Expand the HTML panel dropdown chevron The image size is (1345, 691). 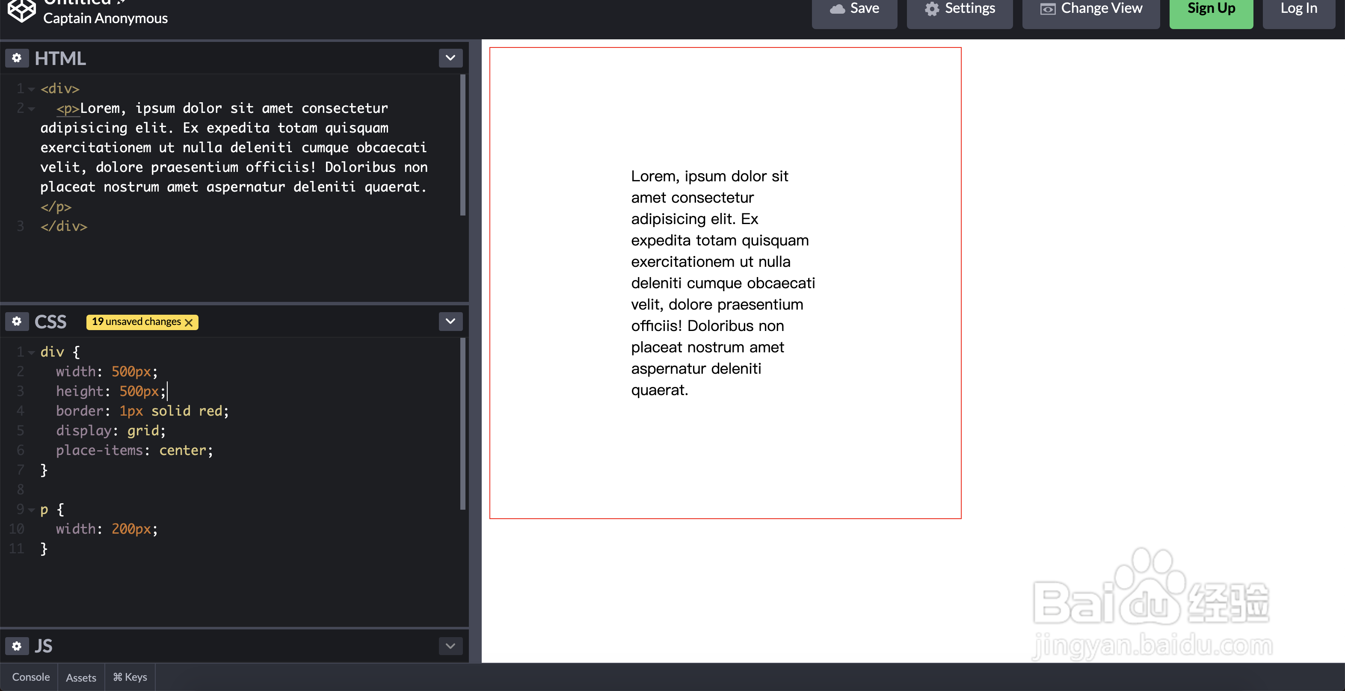click(450, 58)
